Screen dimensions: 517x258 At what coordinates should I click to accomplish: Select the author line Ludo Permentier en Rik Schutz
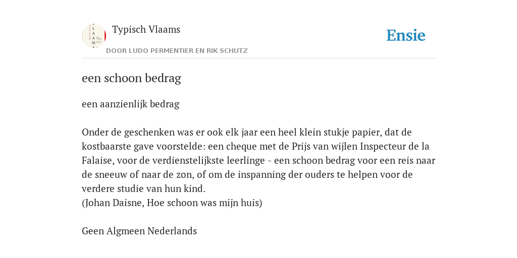point(177,51)
